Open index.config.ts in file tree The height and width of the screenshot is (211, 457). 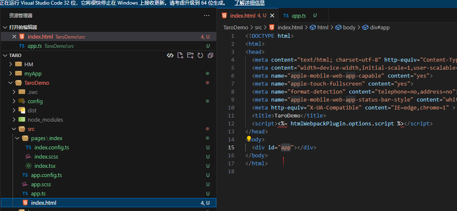(108, 148)
